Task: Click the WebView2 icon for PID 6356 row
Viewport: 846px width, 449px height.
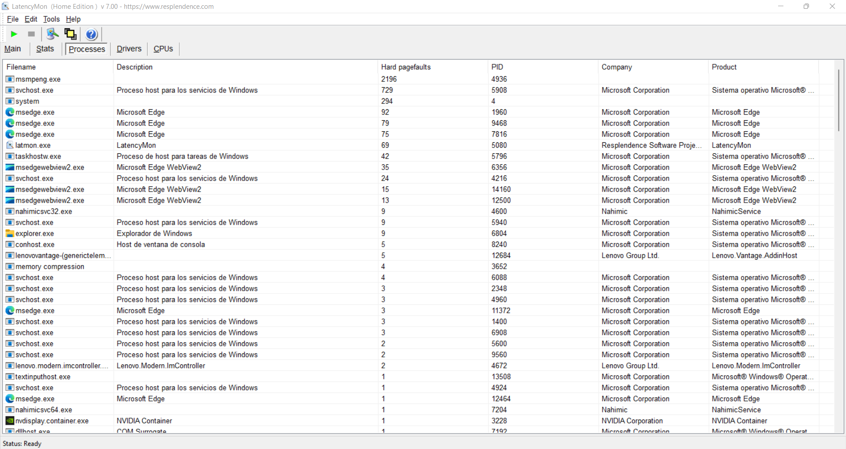Action: [10, 167]
